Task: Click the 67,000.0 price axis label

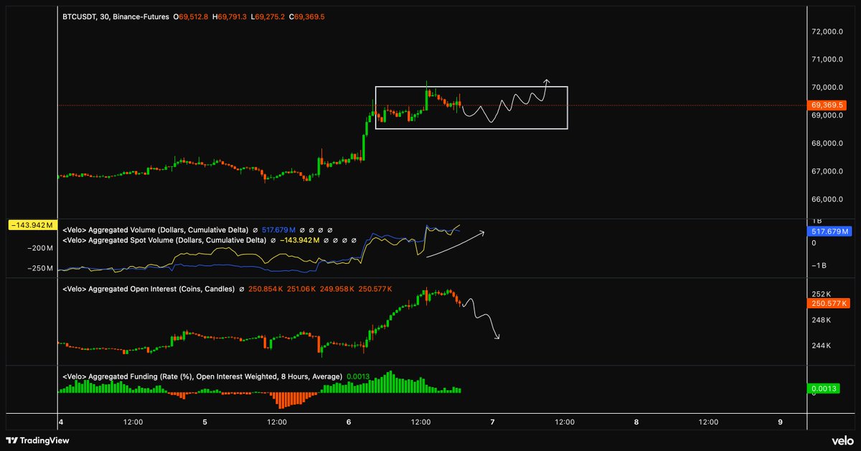Action: click(x=827, y=171)
